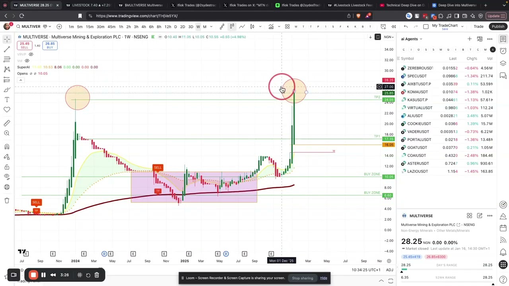The height and width of the screenshot is (286, 509).
Task: Select the crosshair cursor tool
Action: tap(7, 39)
